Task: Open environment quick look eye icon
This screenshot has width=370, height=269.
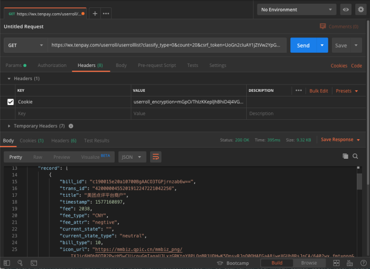Action: pyautogui.click(x=346, y=9)
